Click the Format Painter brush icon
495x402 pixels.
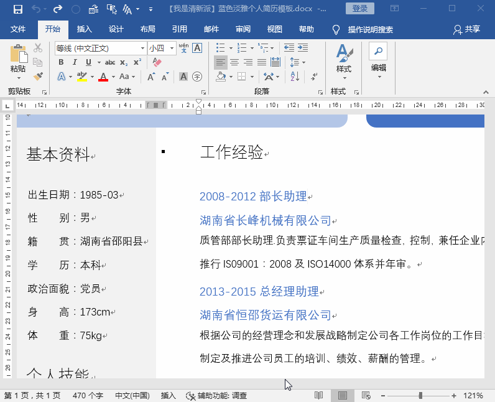tap(38, 76)
